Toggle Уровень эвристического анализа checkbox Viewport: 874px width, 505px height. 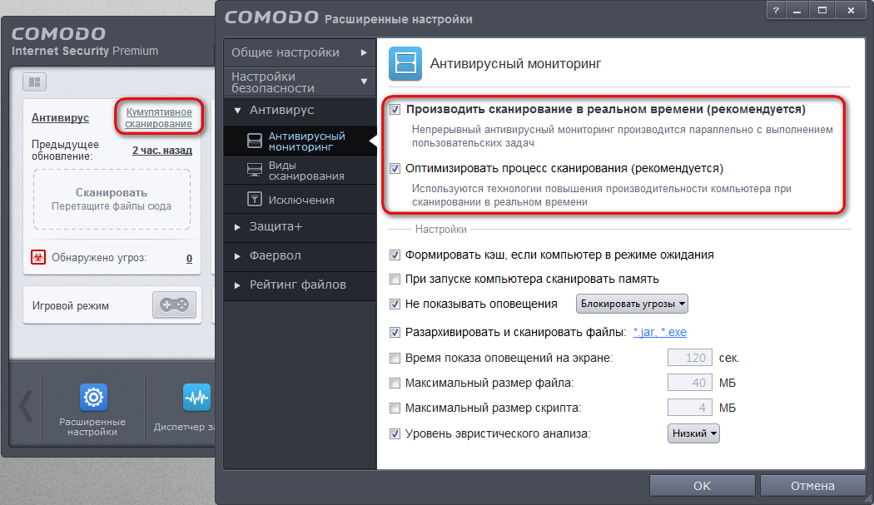tap(395, 433)
